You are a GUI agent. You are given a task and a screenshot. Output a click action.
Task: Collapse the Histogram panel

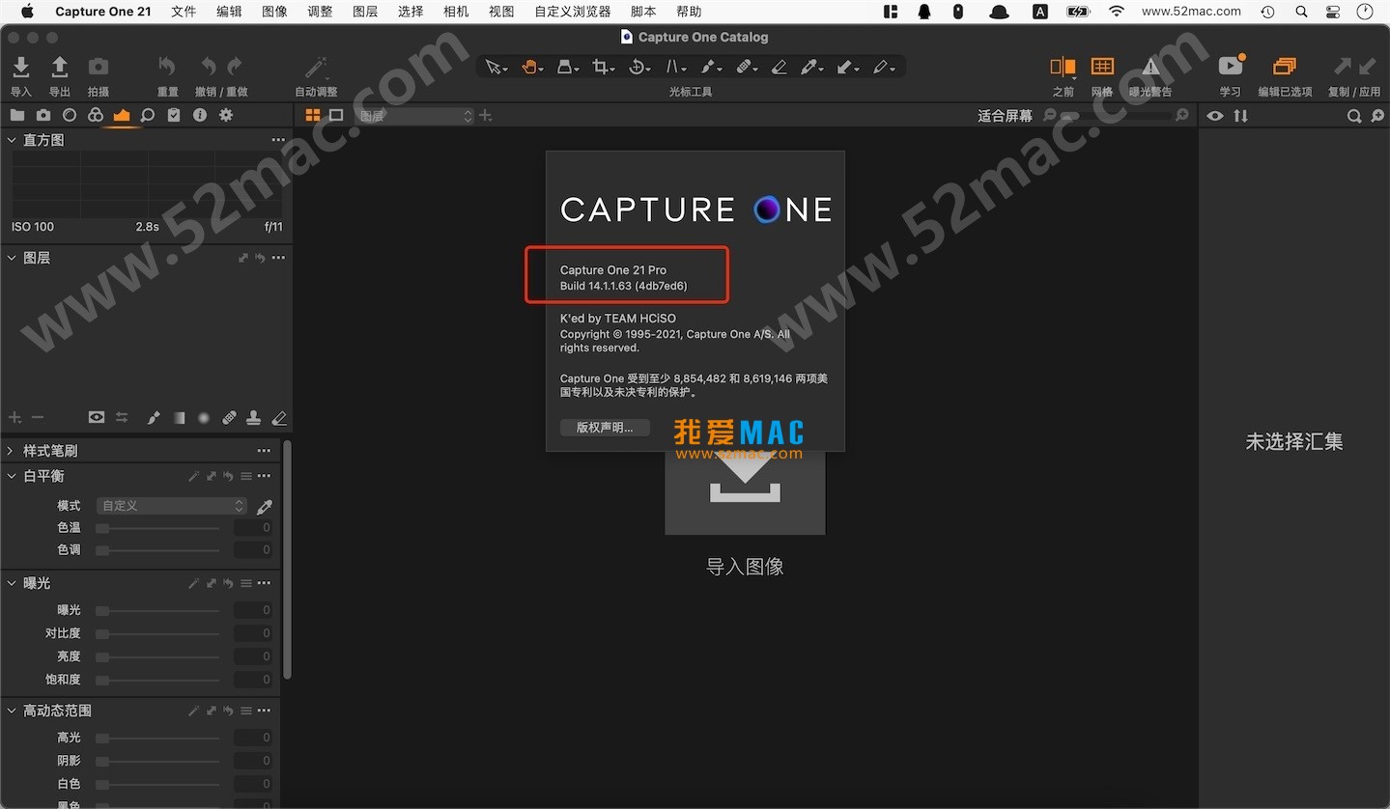(10, 139)
